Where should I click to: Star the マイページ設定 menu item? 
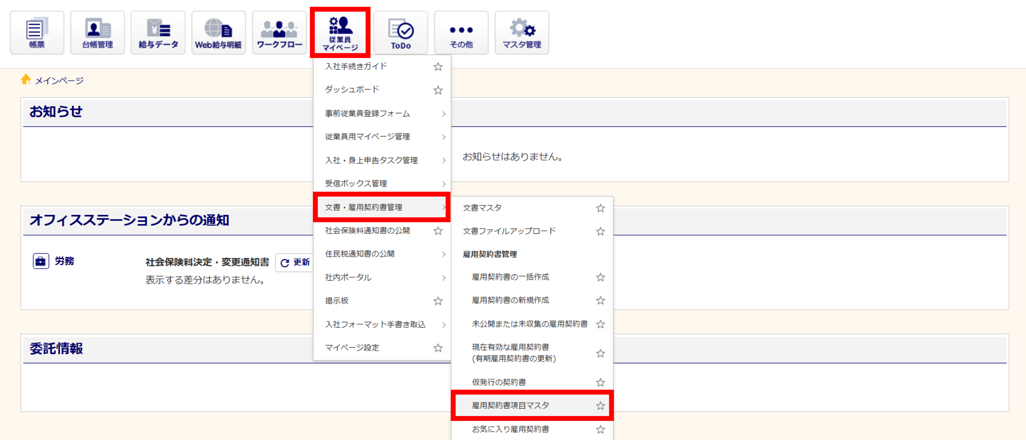[x=438, y=348]
